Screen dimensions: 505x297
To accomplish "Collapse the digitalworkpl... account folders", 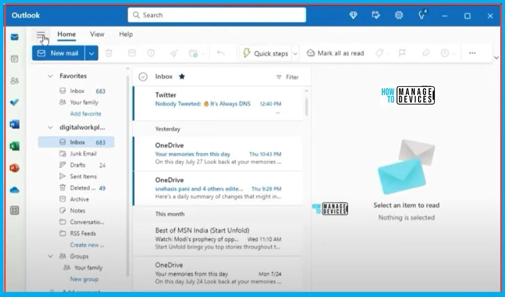I will [50, 128].
